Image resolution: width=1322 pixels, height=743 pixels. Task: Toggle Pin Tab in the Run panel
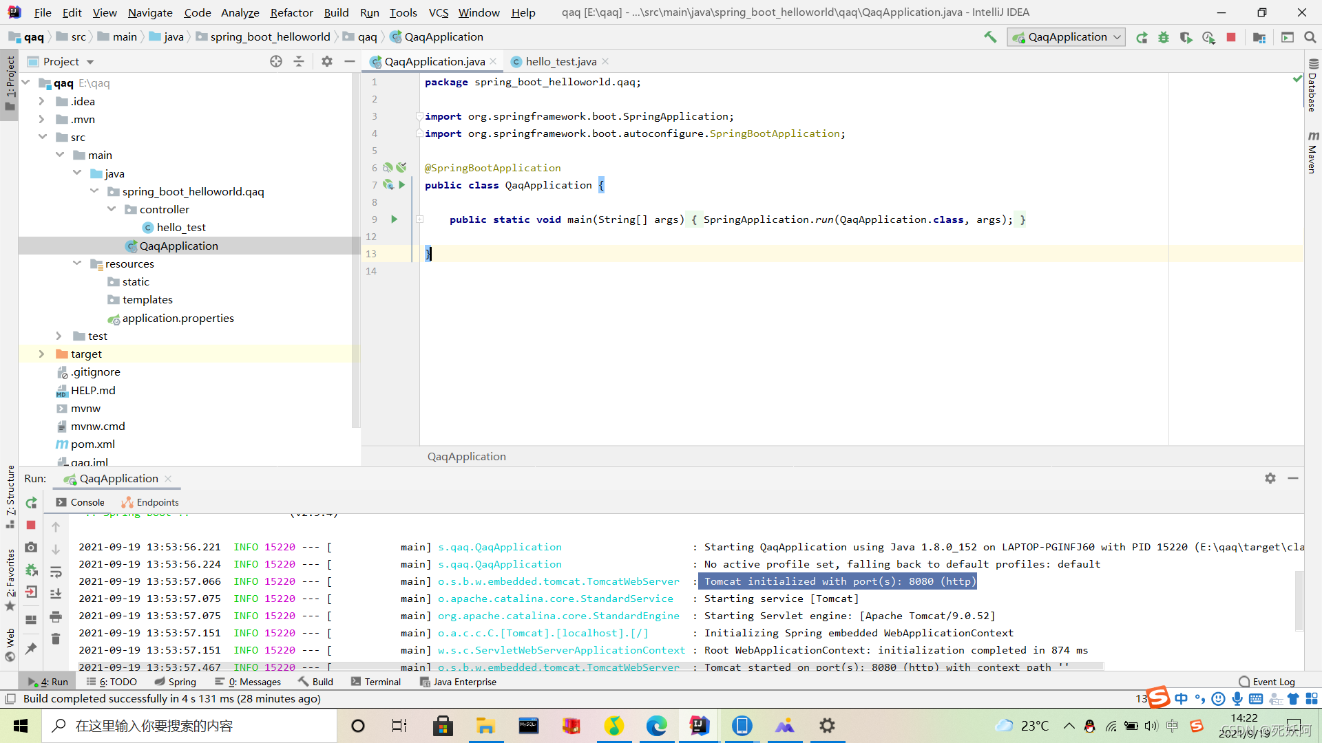click(31, 648)
